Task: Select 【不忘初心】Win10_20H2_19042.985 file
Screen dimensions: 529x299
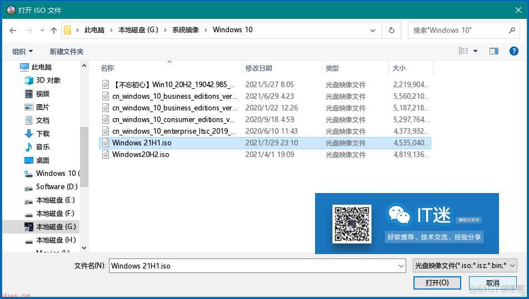Action: pyautogui.click(x=265, y=84)
